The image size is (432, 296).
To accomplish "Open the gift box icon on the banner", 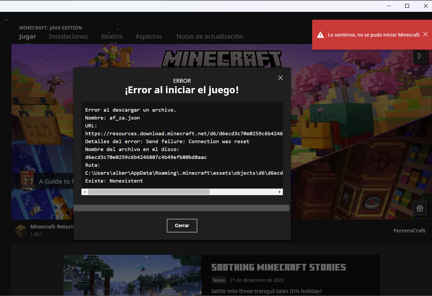I will [x=420, y=208].
